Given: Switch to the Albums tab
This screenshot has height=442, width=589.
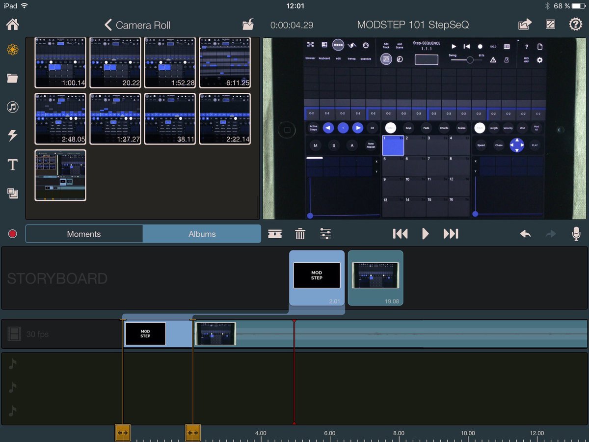Looking at the screenshot, I should pos(202,234).
